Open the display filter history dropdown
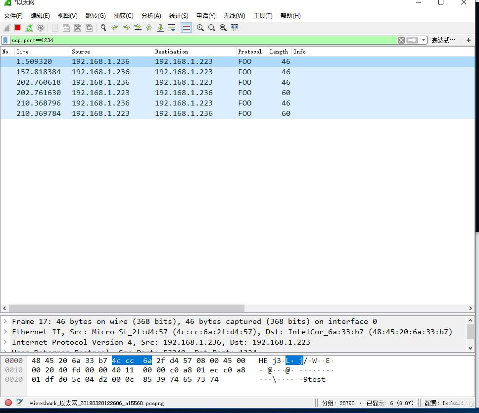The width and height of the screenshot is (479, 413). (423, 40)
